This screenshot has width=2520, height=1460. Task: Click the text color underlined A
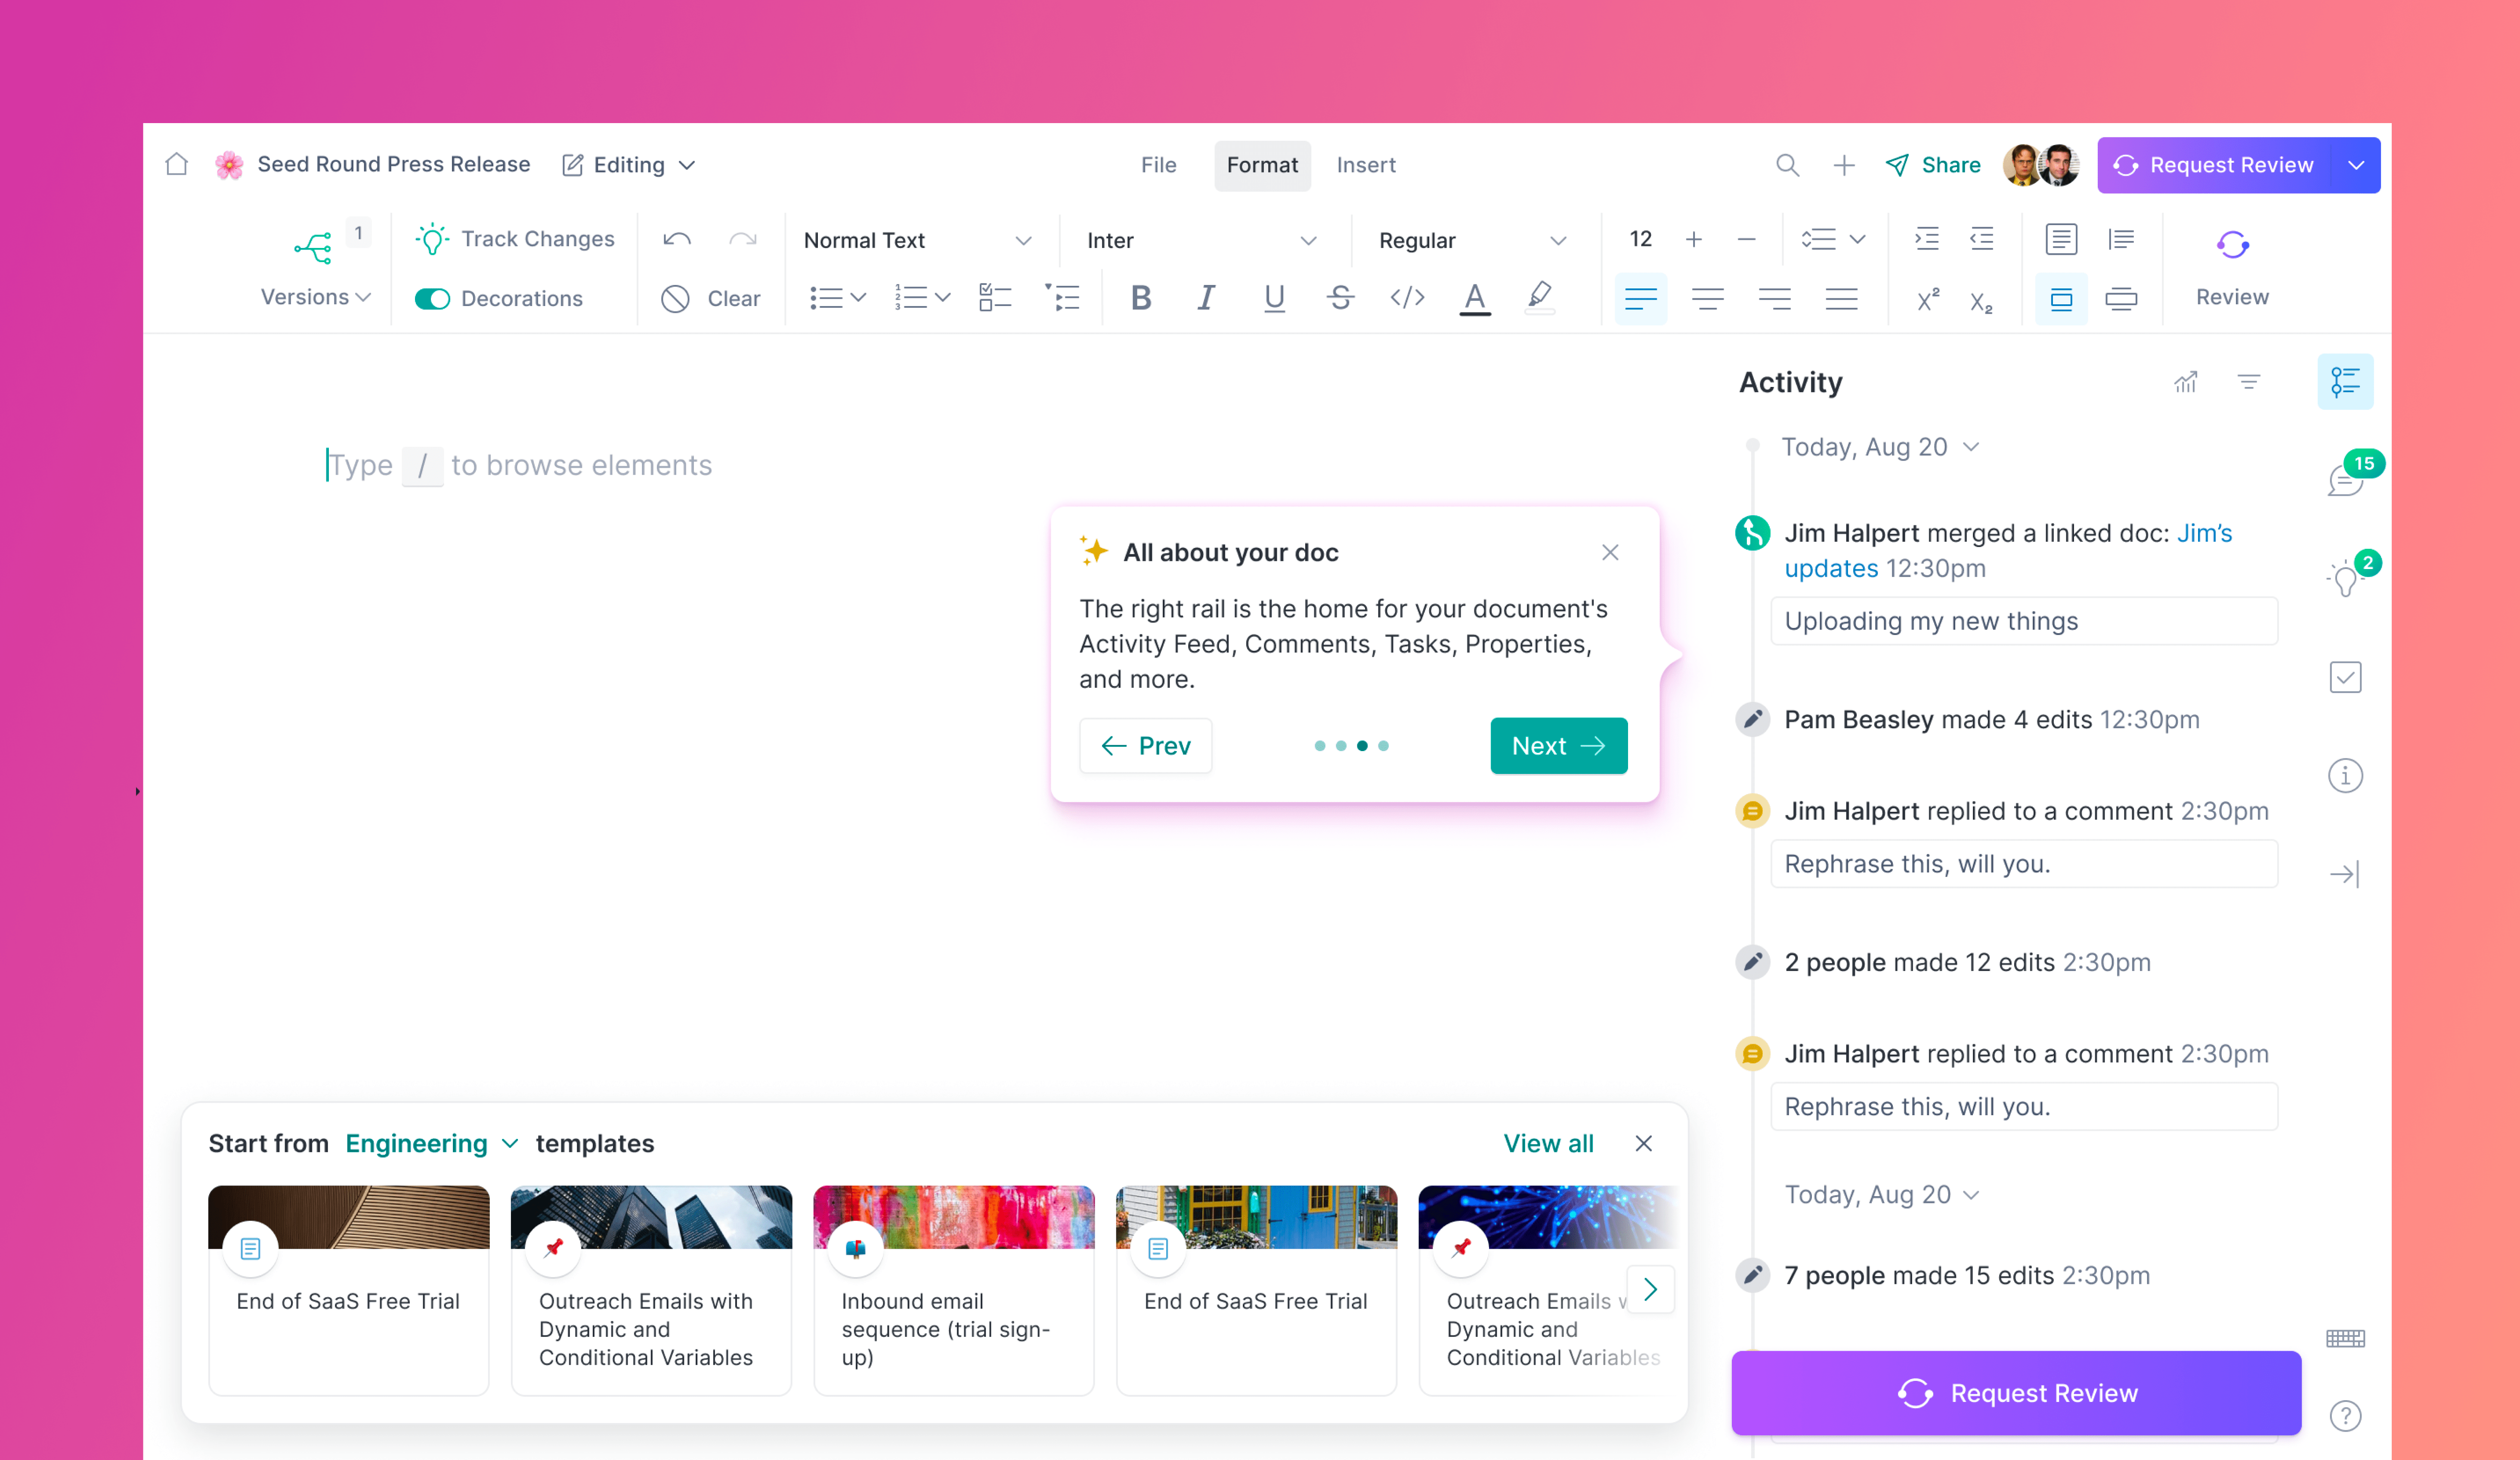tap(1474, 298)
